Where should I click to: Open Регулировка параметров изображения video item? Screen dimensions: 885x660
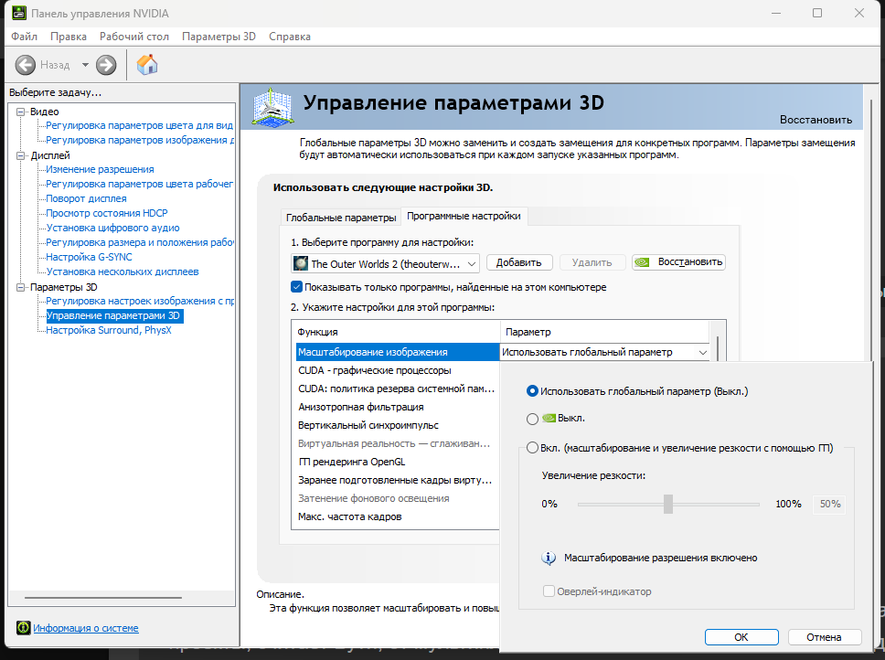(x=139, y=140)
